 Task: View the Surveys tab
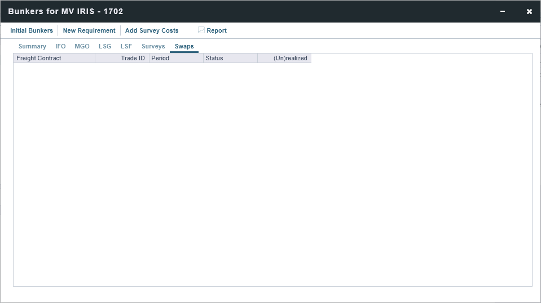153,46
